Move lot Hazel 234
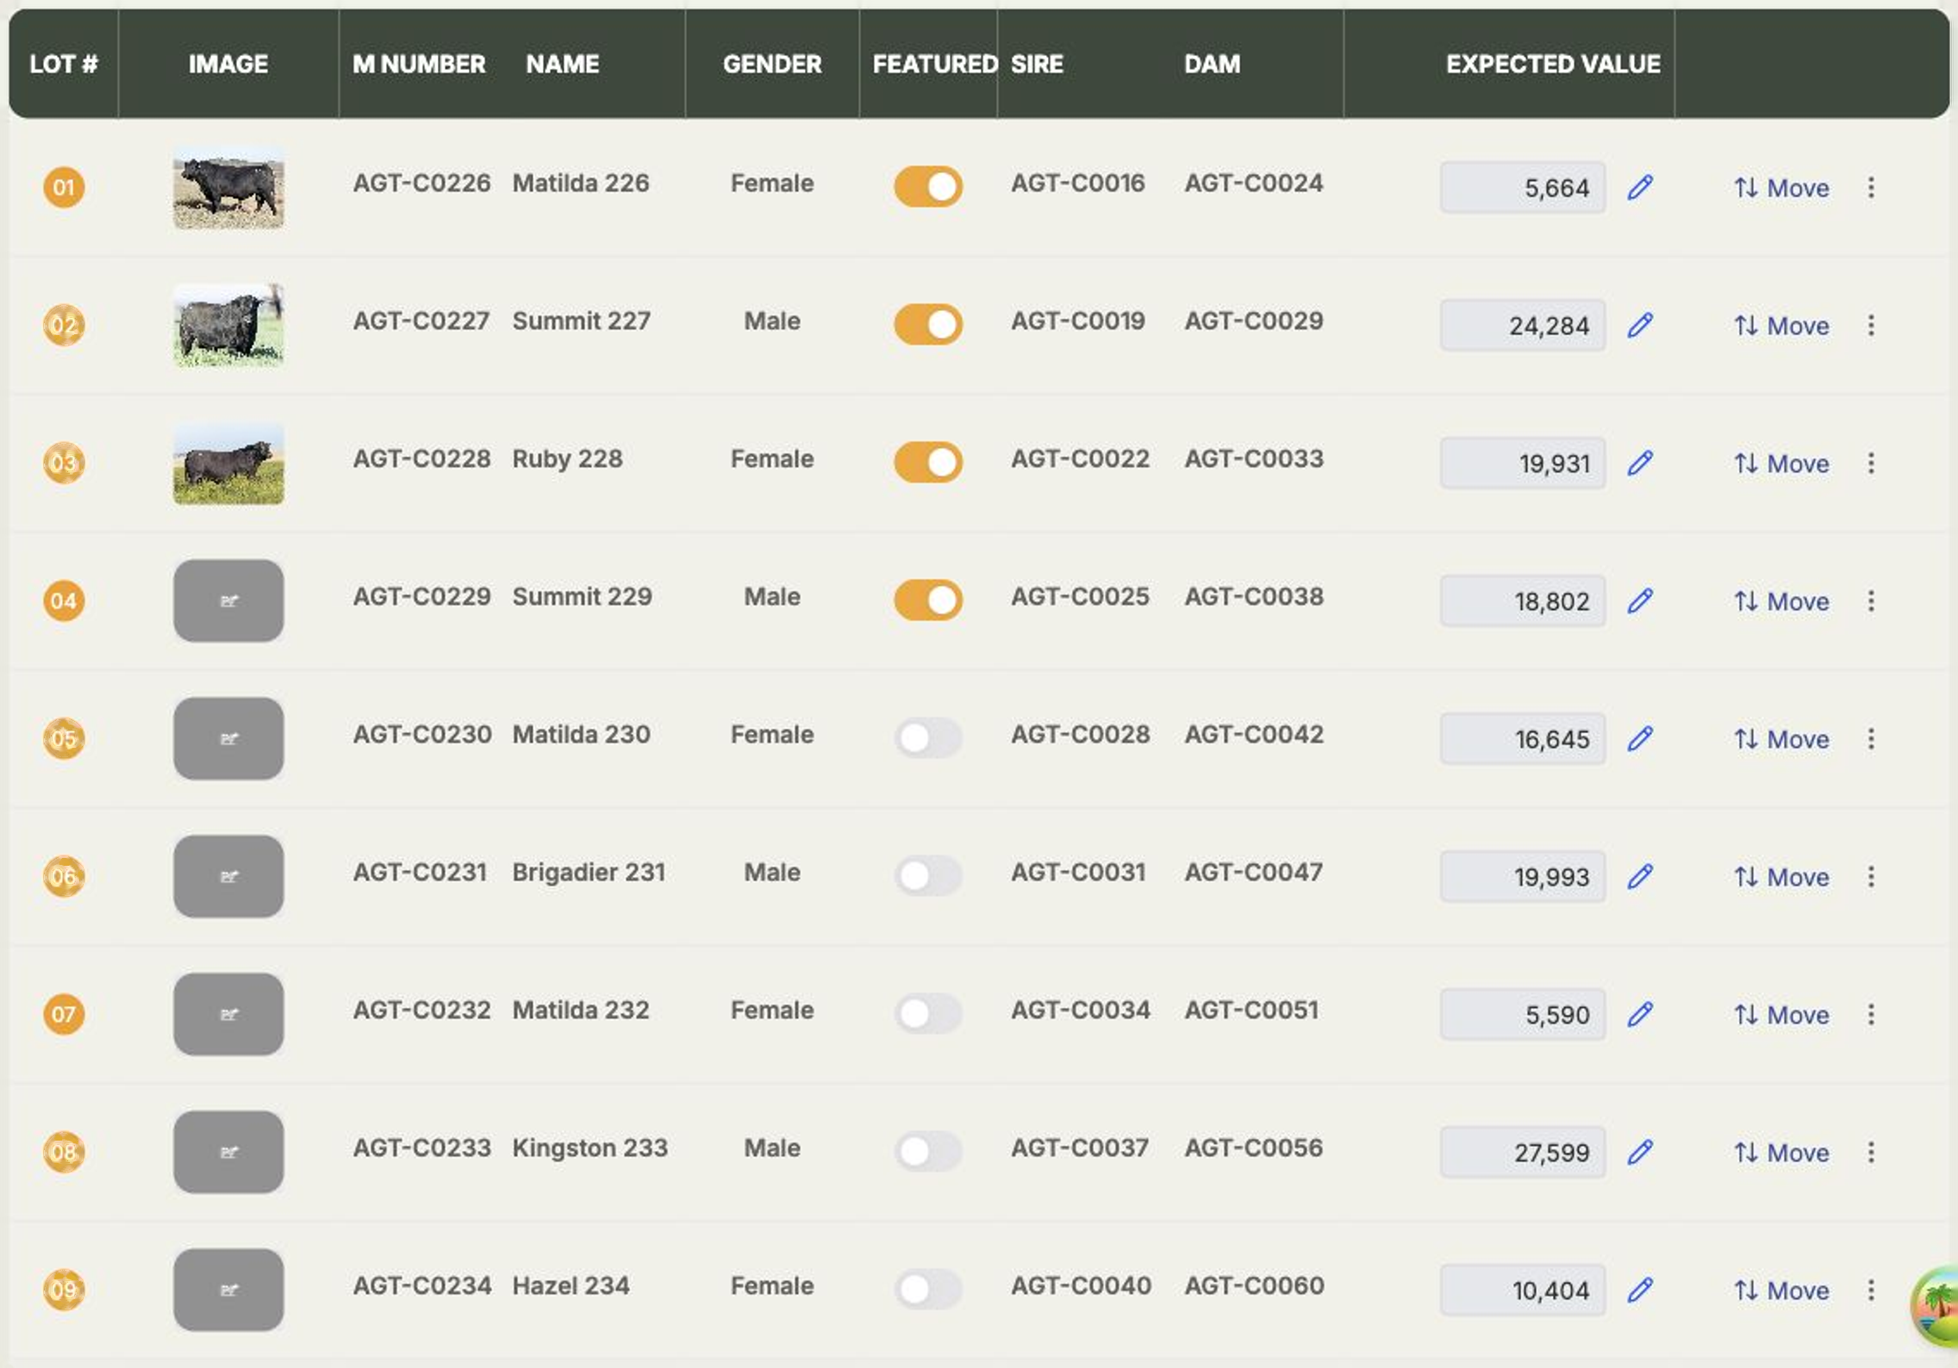1958x1368 pixels. [1781, 1290]
